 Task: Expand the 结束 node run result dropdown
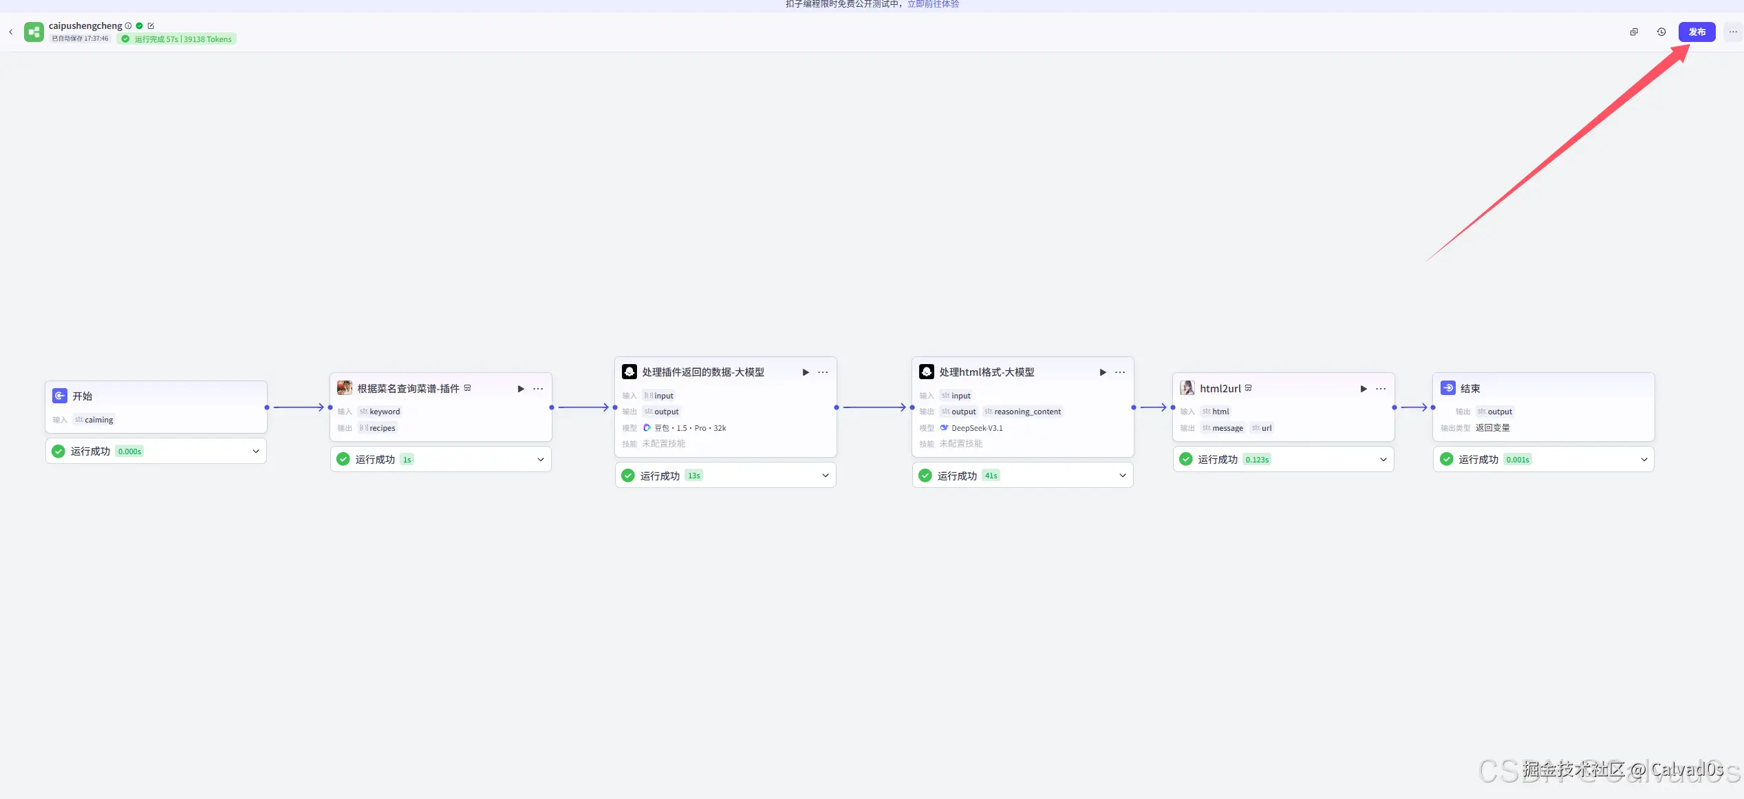pyautogui.click(x=1644, y=460)
